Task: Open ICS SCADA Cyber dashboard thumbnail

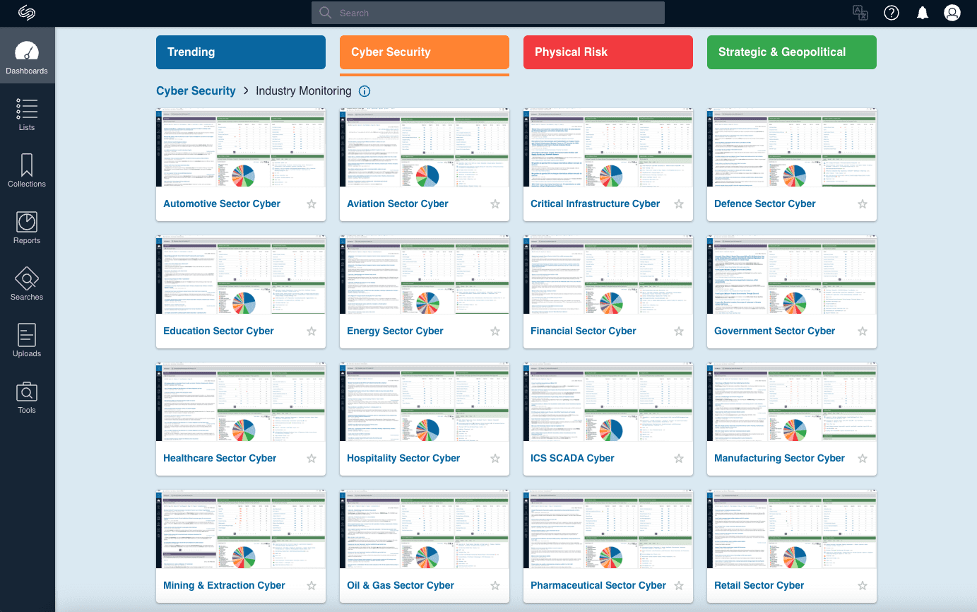Action: pyautogui.click(x=608, y=403)
